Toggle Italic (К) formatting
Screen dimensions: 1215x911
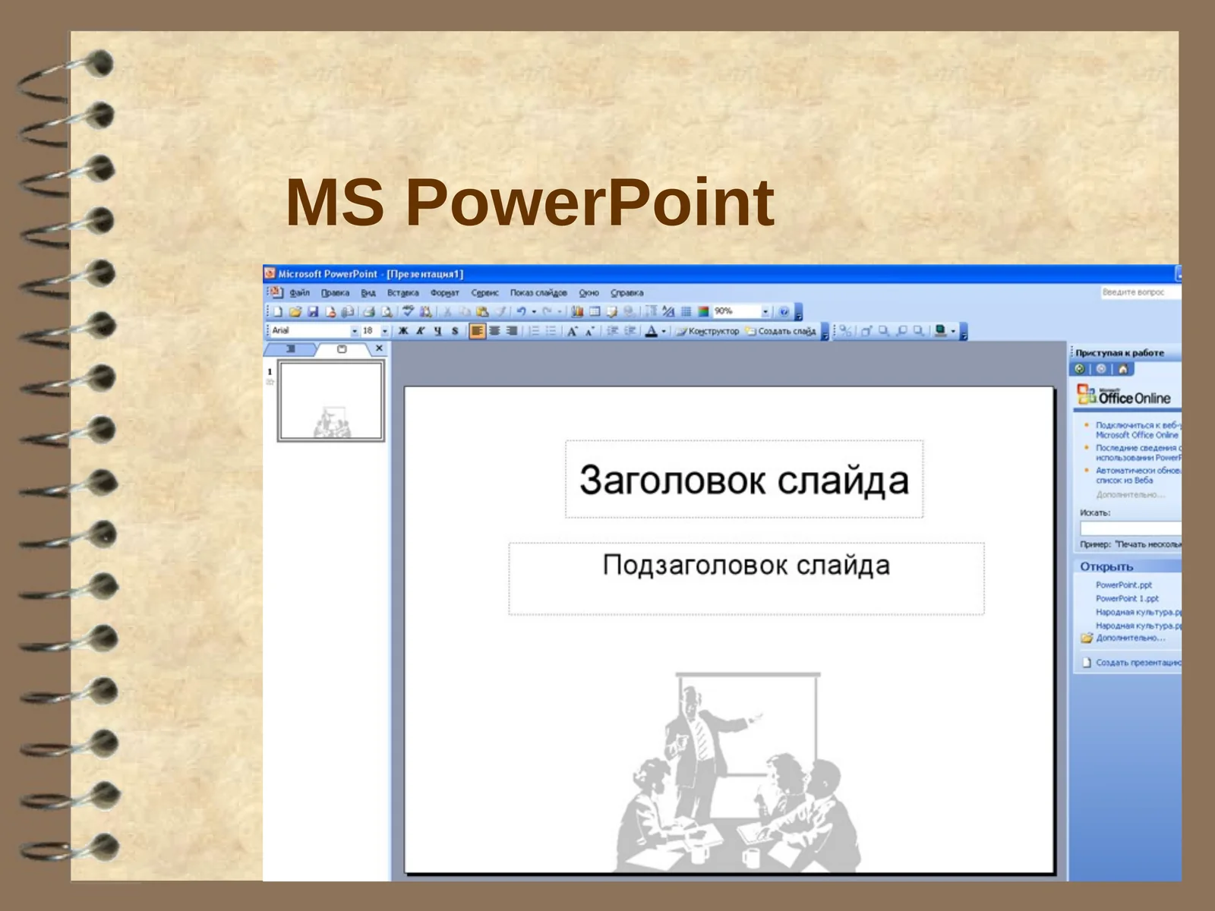[421, 331]
